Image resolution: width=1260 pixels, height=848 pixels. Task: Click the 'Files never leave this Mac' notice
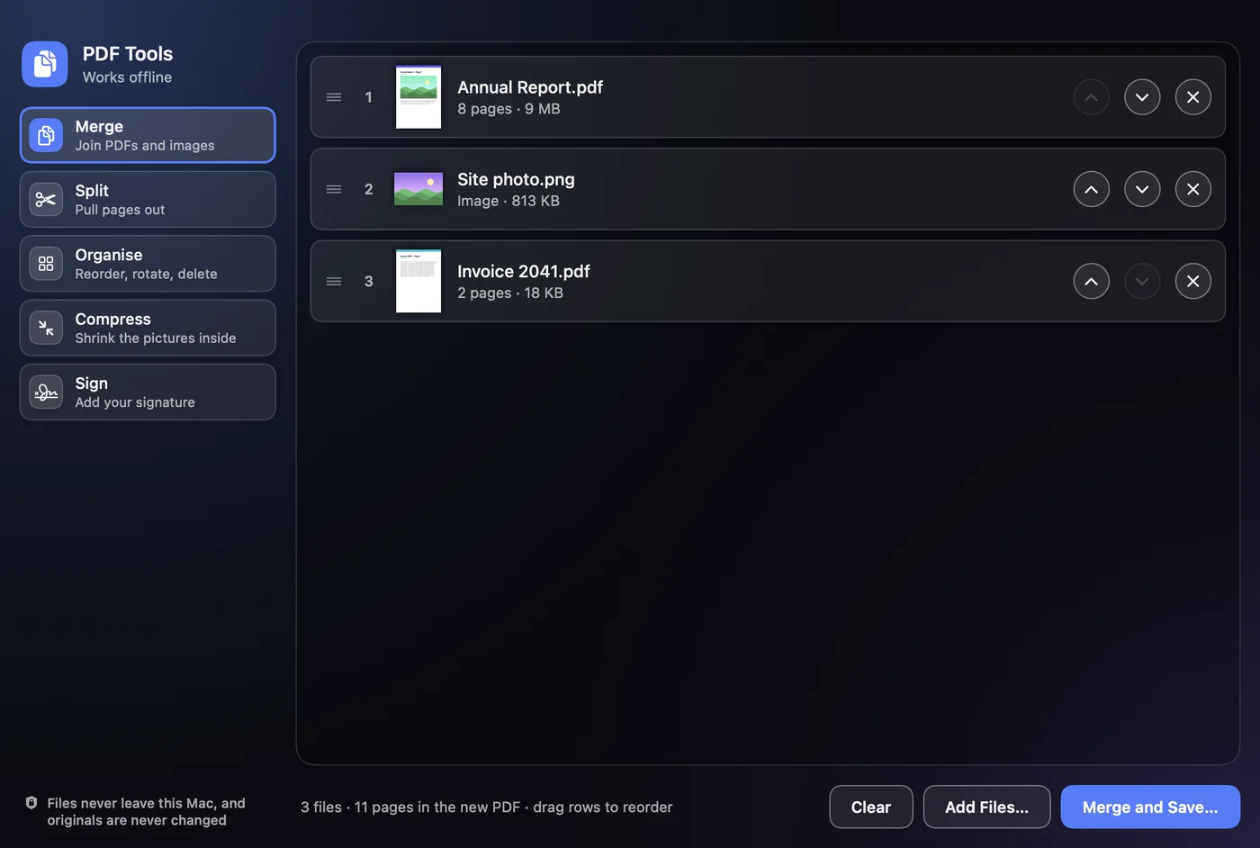(146, 811)
